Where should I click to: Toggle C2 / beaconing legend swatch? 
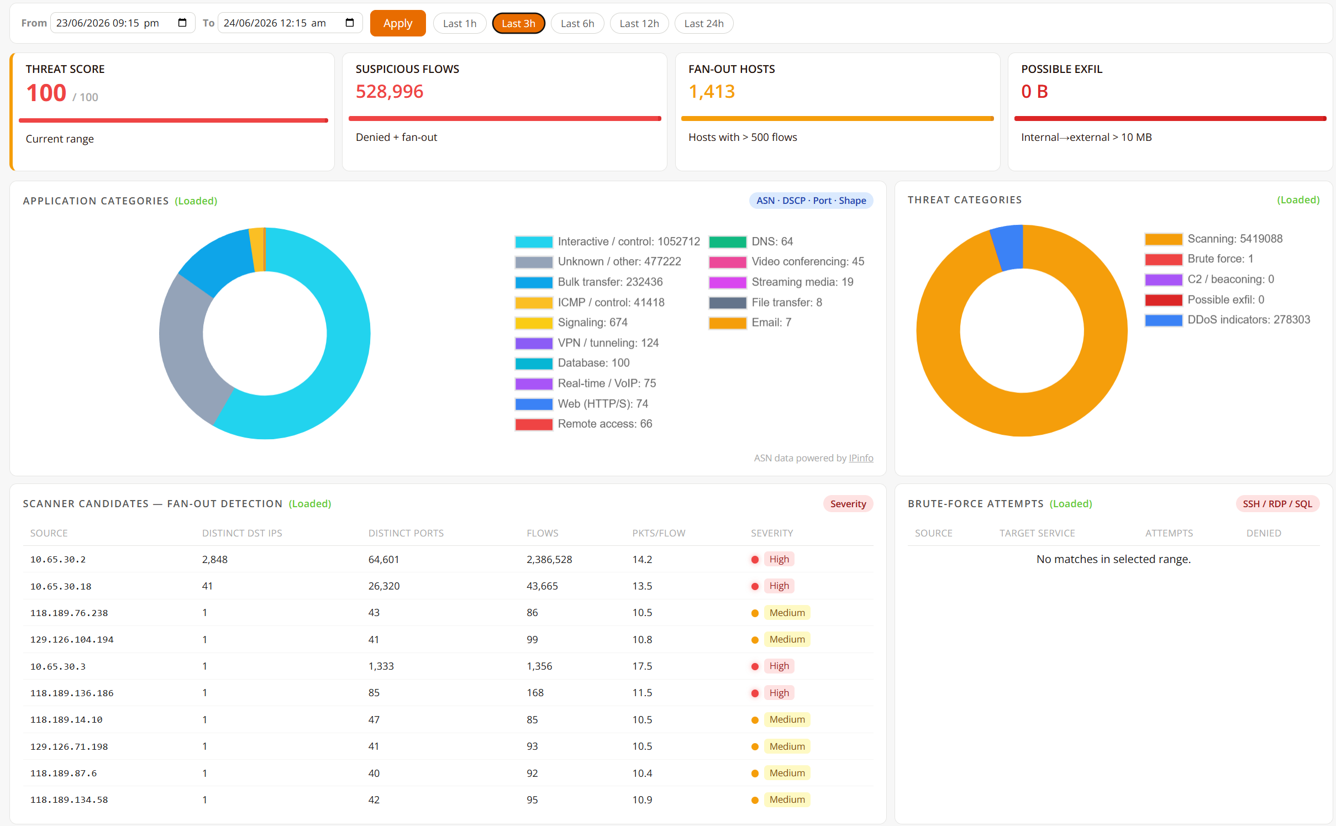[1164, 280]
